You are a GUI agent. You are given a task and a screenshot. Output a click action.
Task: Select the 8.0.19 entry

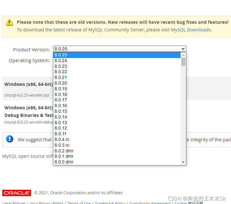tap(117, 89)
